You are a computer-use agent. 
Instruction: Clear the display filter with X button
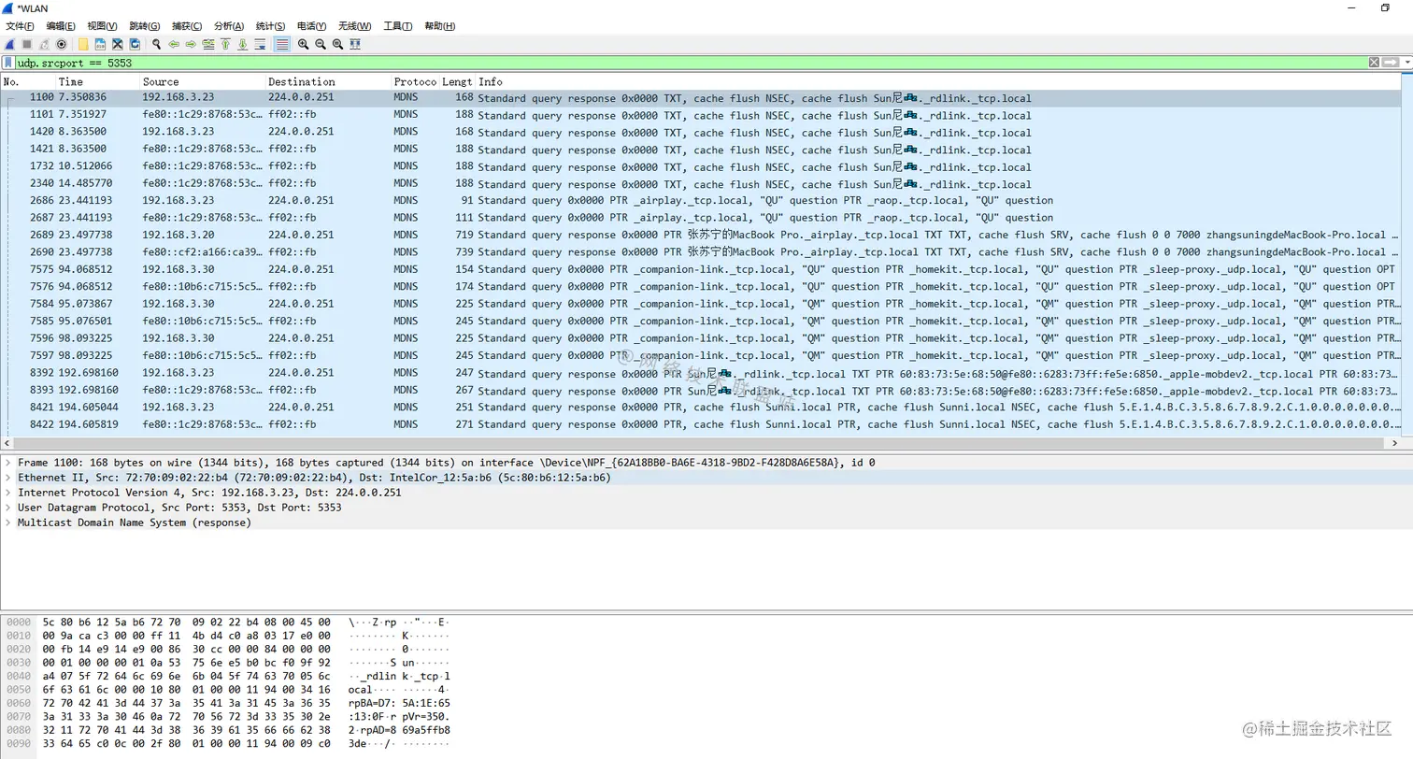pos(1374,63)
